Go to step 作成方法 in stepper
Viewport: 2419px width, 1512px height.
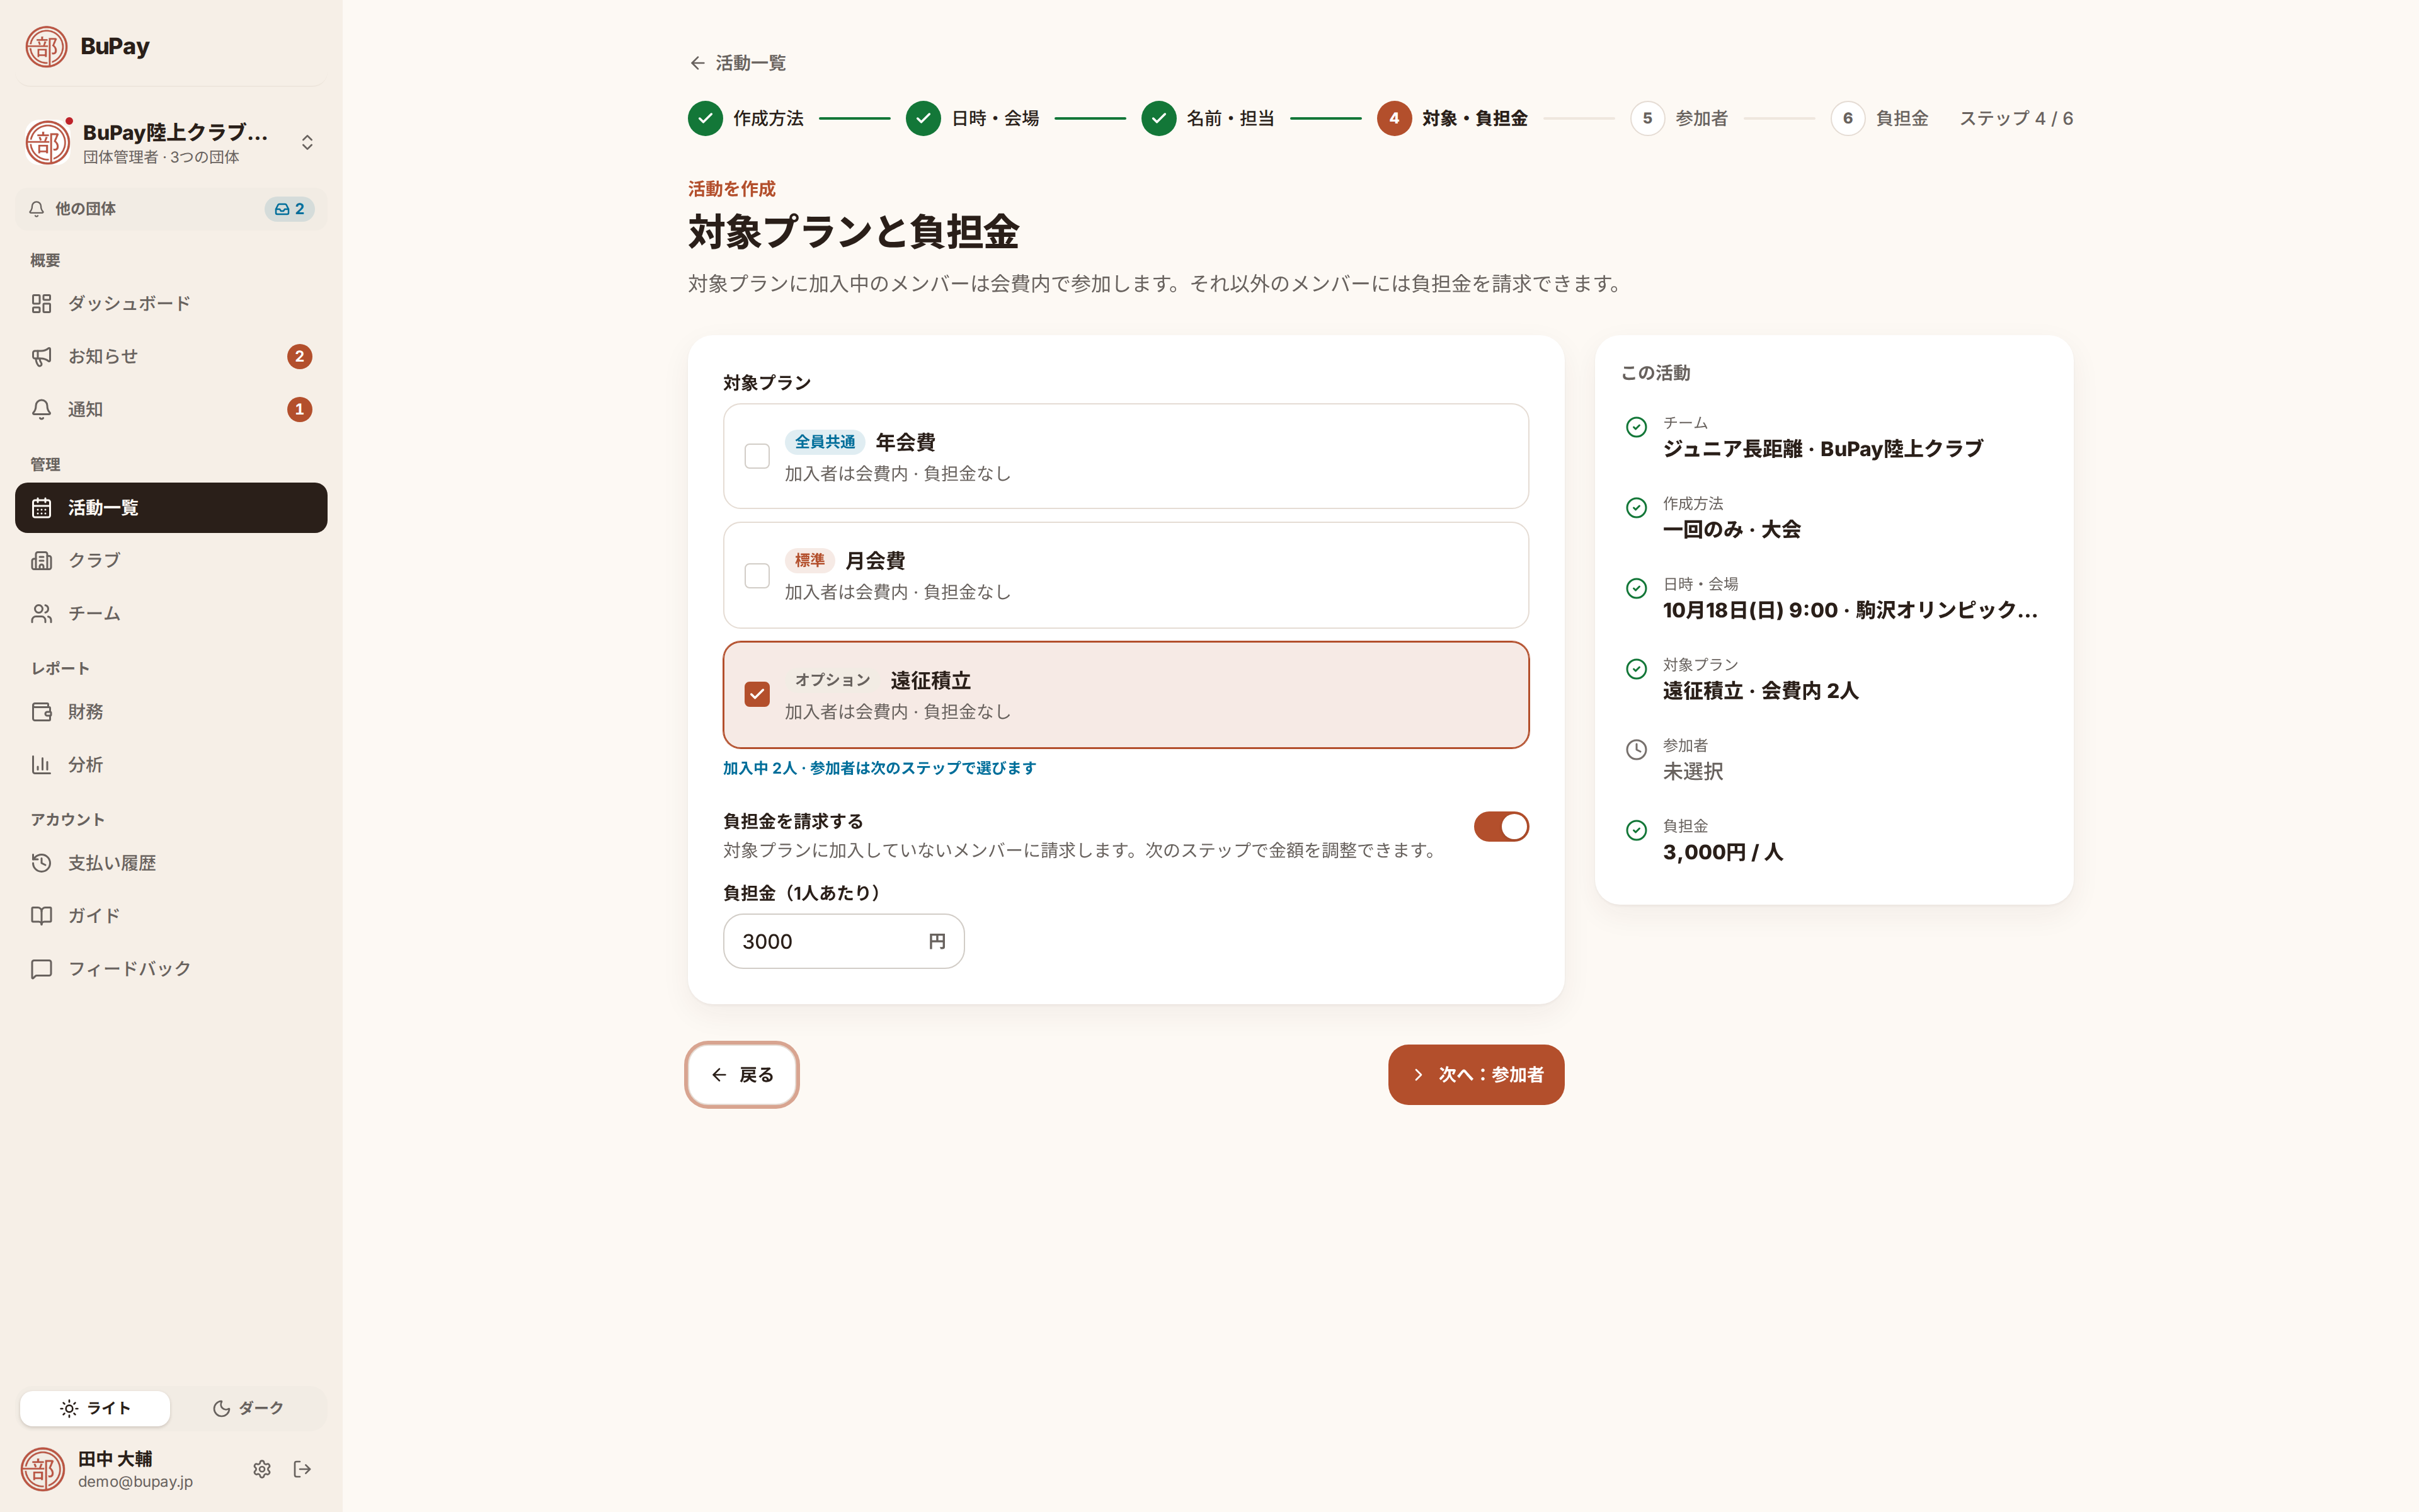click(x=746, y=118)
